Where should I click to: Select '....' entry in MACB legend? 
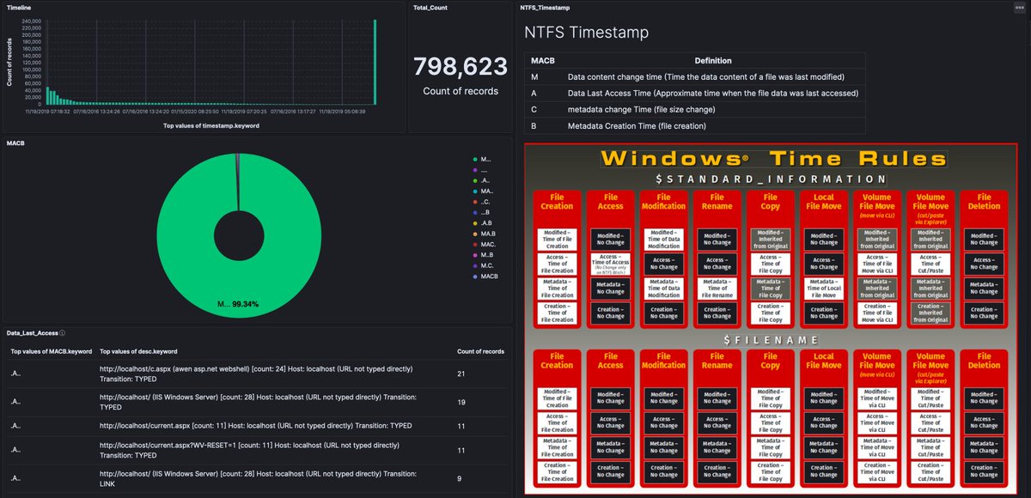click(485, 171)
